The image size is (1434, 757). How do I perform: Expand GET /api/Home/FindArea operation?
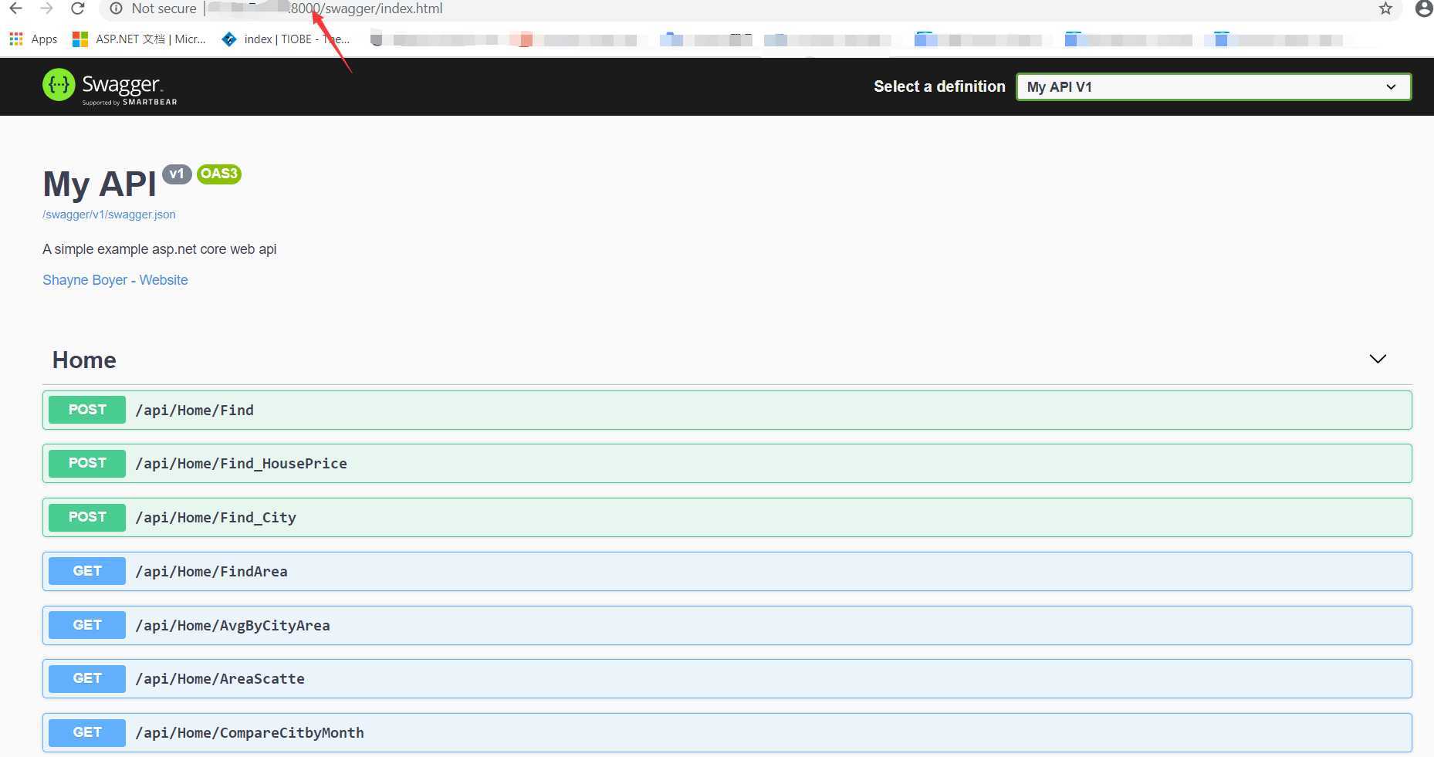click(x=727, y=571)
